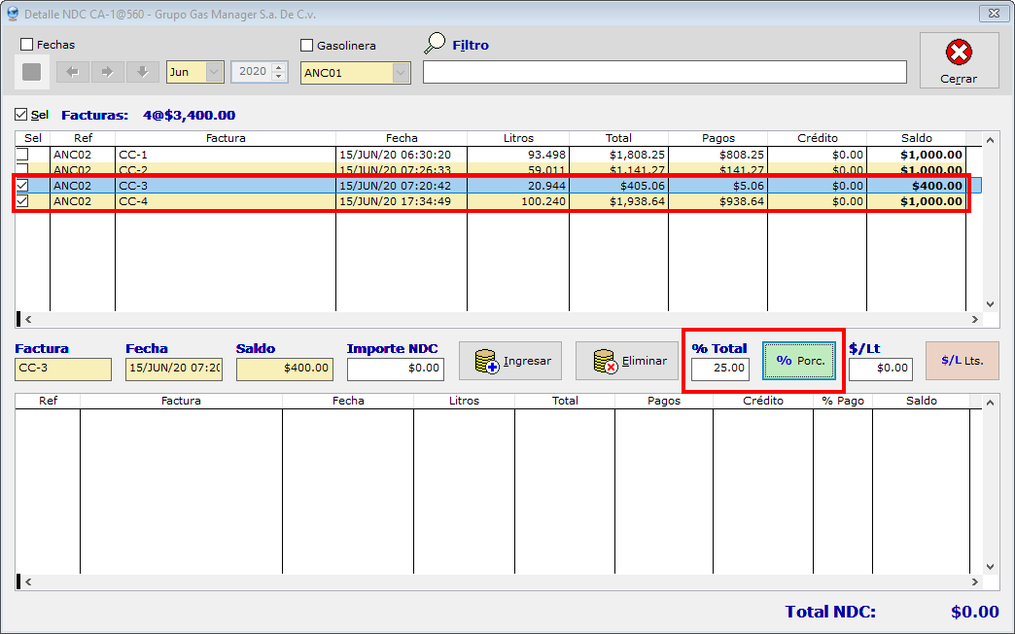The width and height of the screenshot is (1015, 634).
Task: Open the Jun month dropdown
Action: point(214,72)
